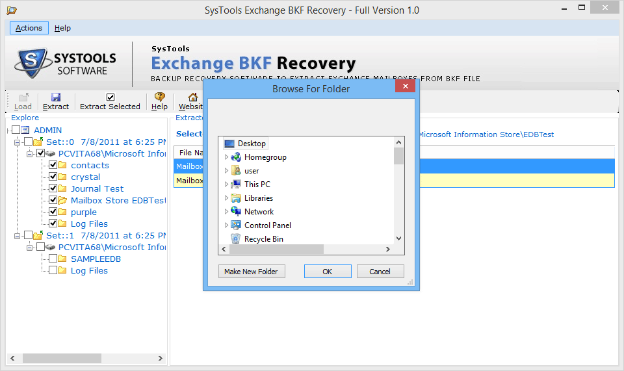Image resolution: width=624 pixels, height=371 pixels.
Task: Select the Homegroup icon in folder browser
Action: point(236,157)
